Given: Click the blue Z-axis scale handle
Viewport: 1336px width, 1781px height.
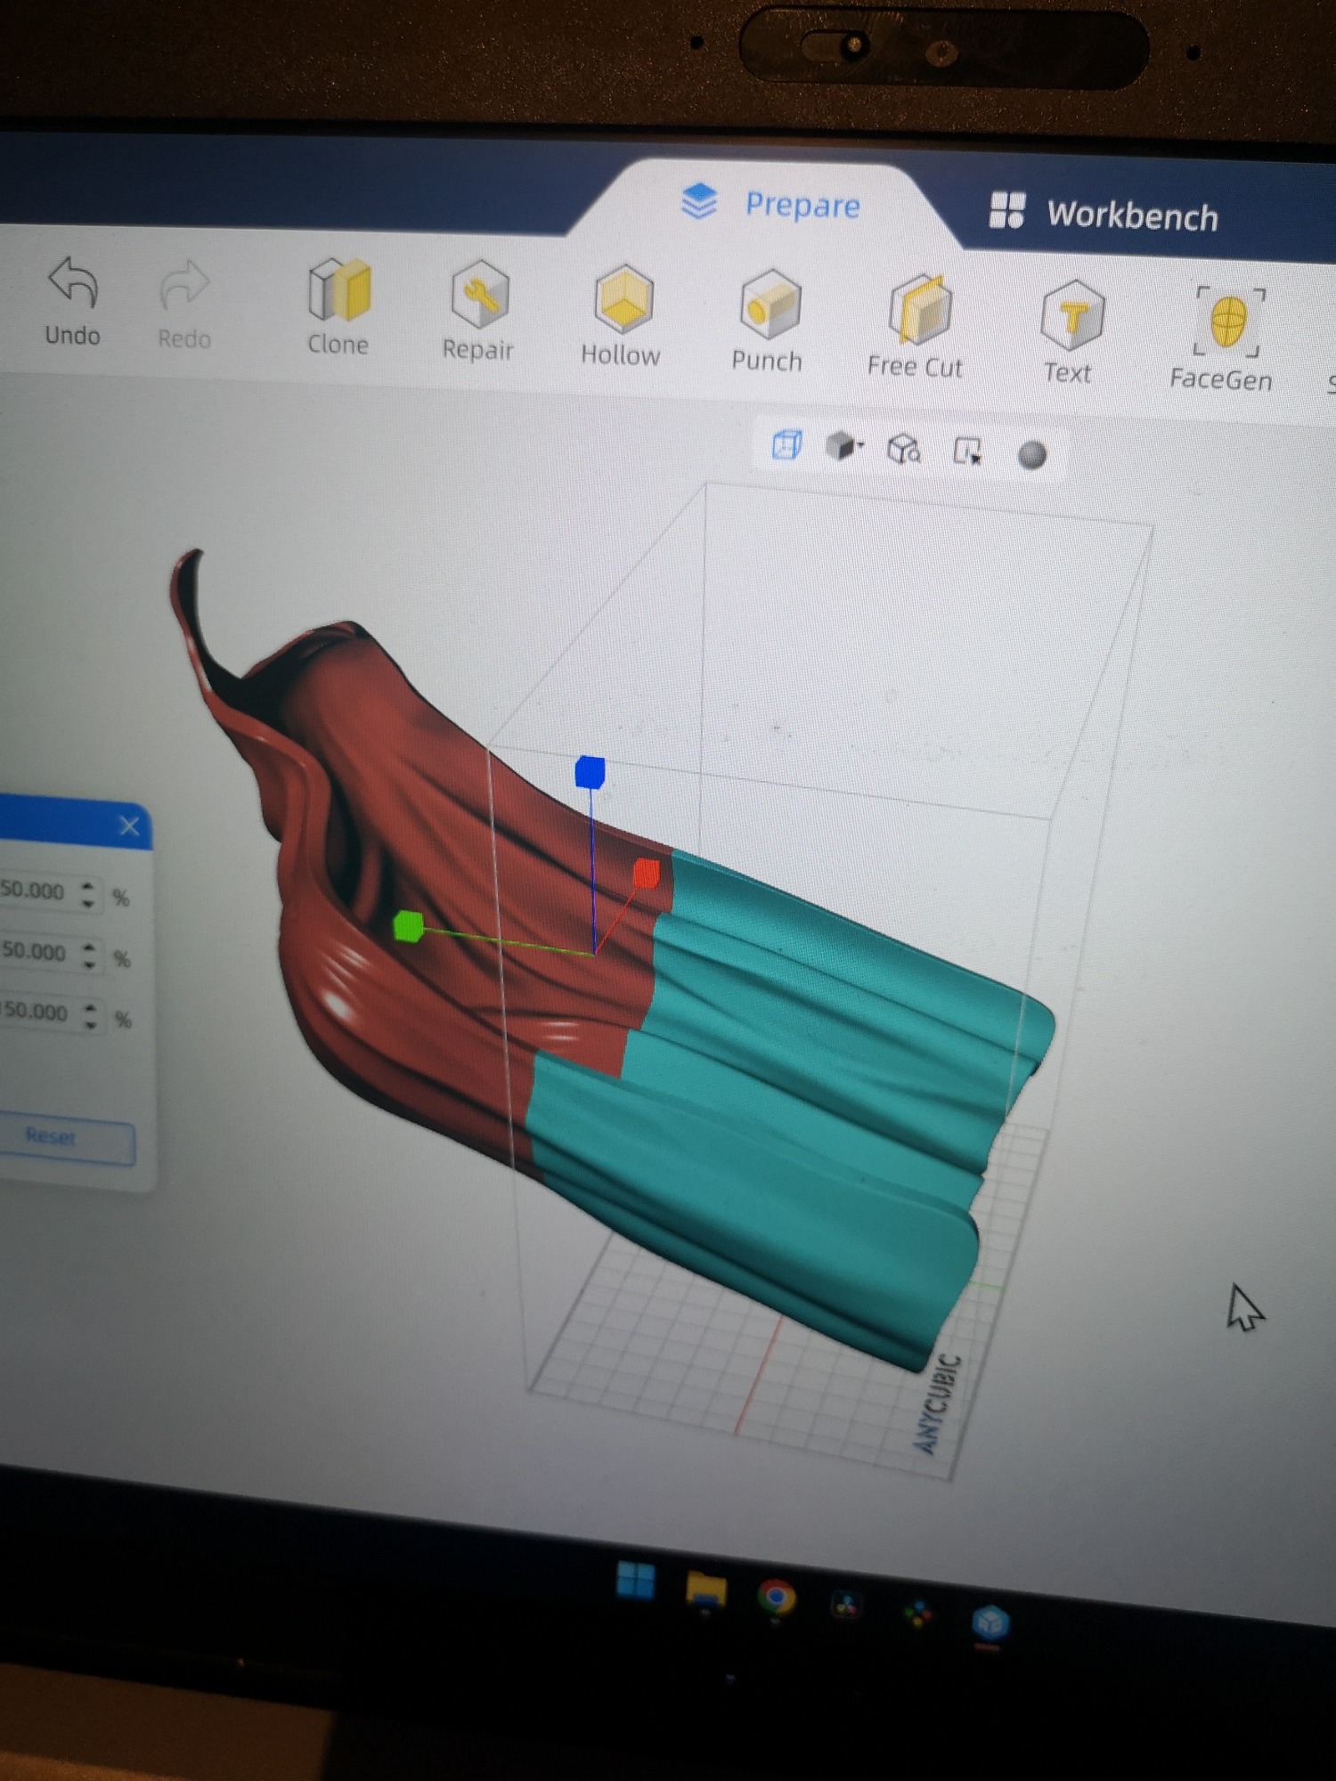Looking at the screenshot, I should [x=590, y=772].
